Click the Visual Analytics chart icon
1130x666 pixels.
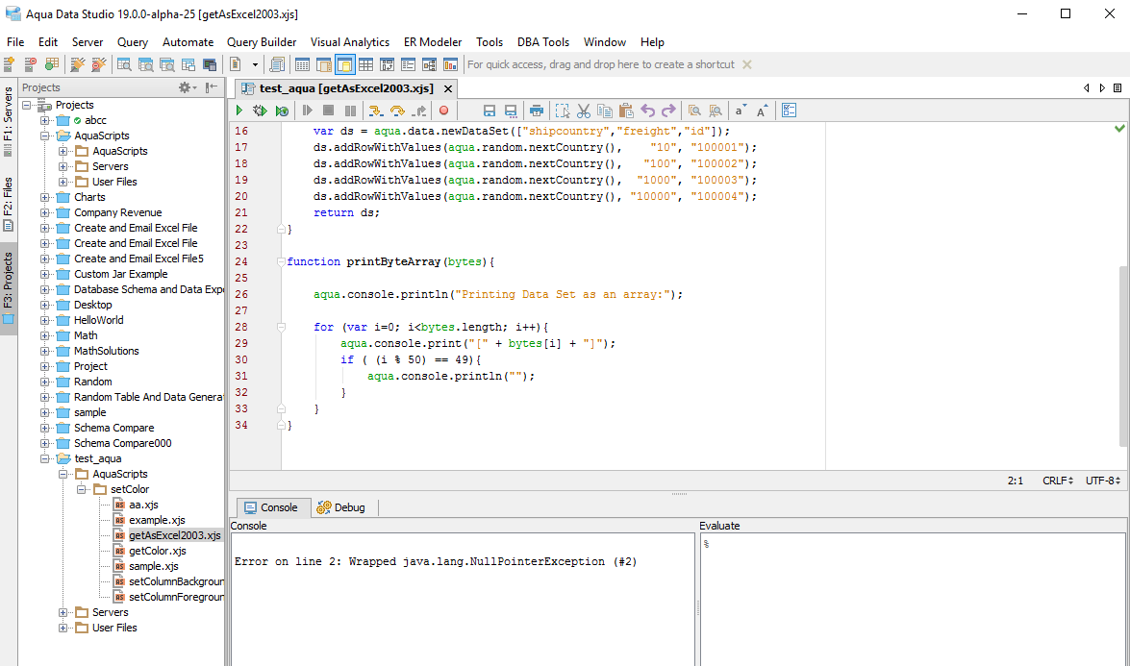tap(450, 64)
